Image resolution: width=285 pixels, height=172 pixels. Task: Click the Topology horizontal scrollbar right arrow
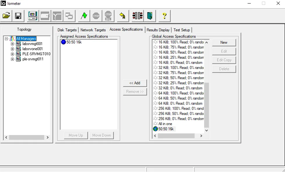point(47,137)
